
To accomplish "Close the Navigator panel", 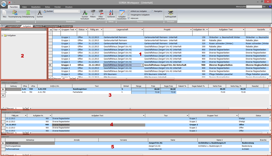I will tap(45, 29).
